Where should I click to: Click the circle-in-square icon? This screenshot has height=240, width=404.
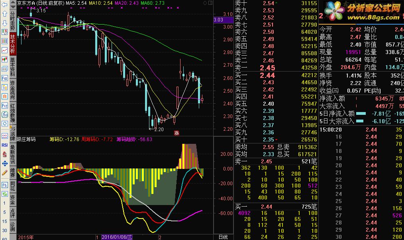(4, 124)
